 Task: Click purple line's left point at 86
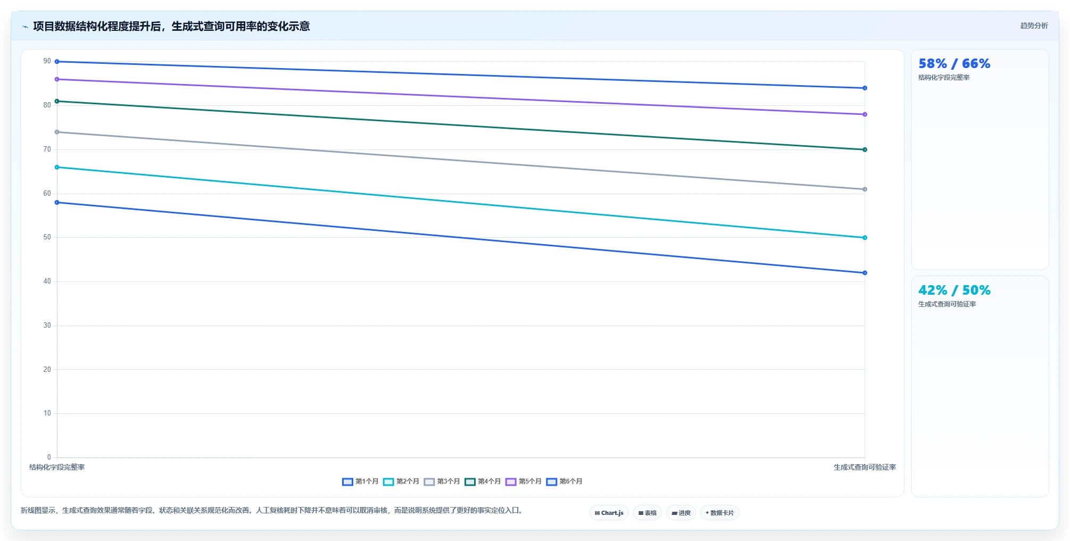[57, 79]
